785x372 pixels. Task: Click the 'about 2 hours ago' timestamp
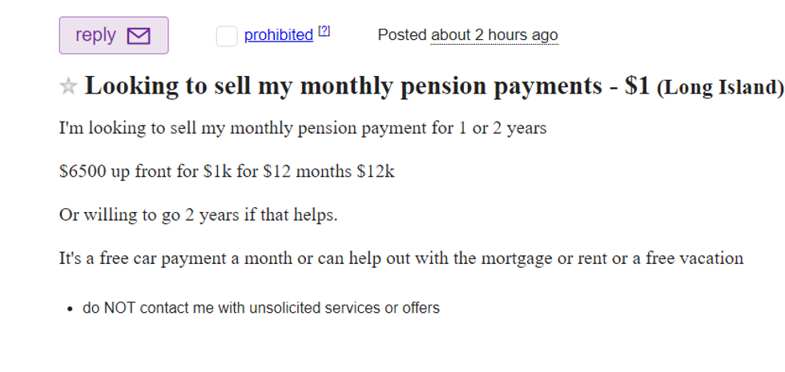coord(494,35)
